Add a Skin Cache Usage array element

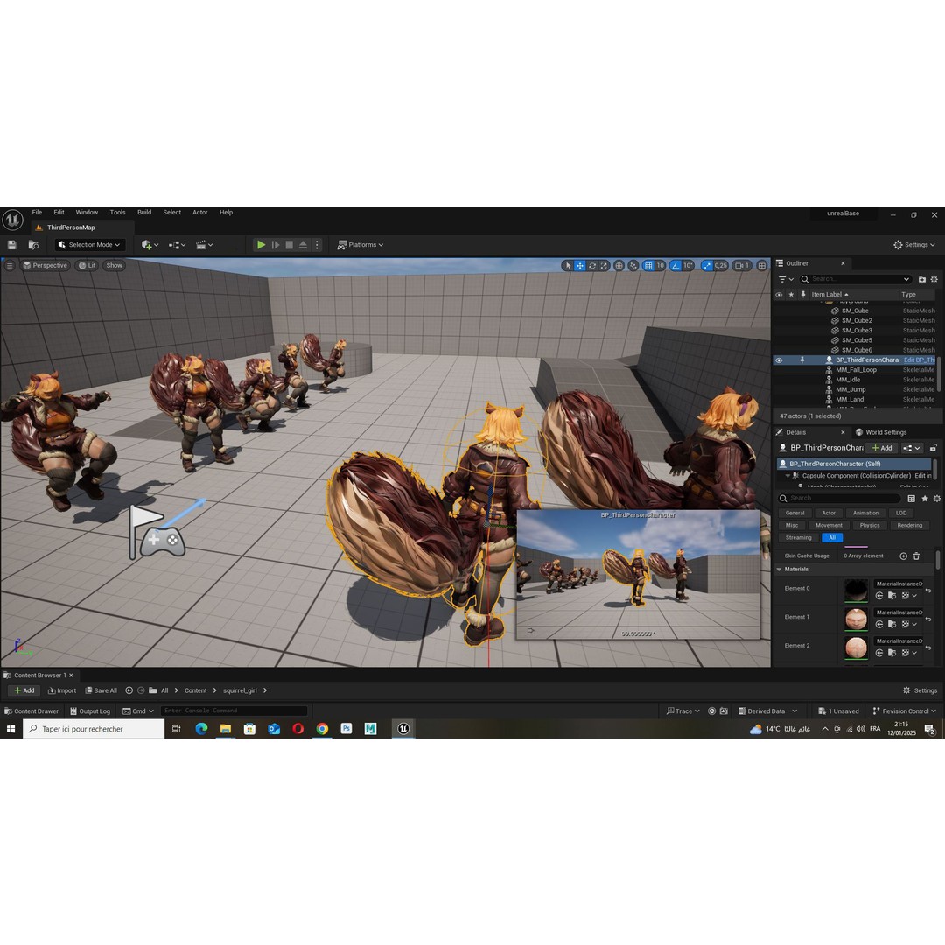[x=903, y=556]
